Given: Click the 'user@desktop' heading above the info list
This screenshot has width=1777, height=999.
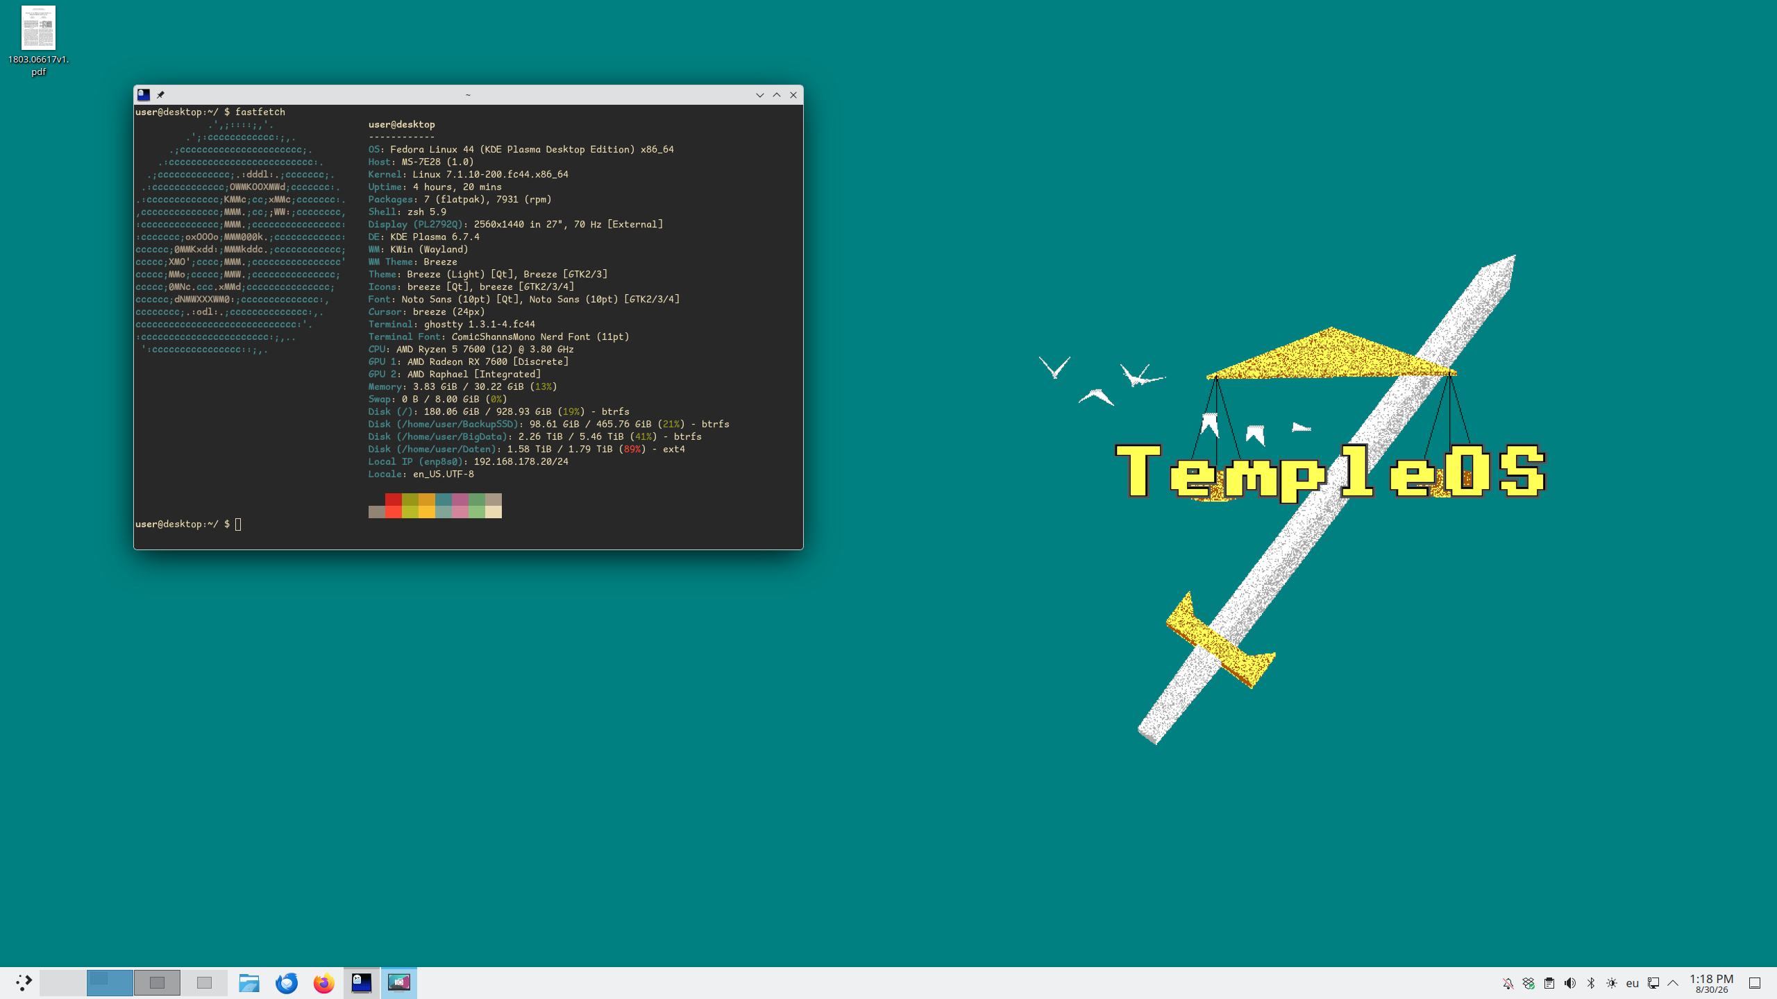Looking at the screenshot, I should (402, 124).
